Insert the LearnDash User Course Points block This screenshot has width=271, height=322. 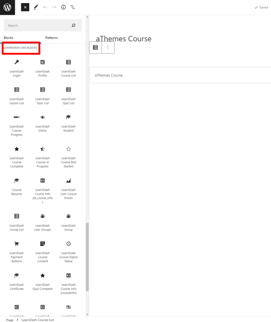(x=69, y=189)
